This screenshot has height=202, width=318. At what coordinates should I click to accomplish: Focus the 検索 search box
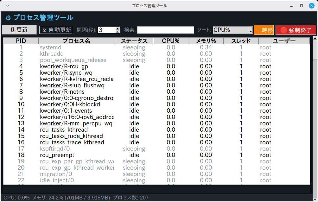click(165, 30)
